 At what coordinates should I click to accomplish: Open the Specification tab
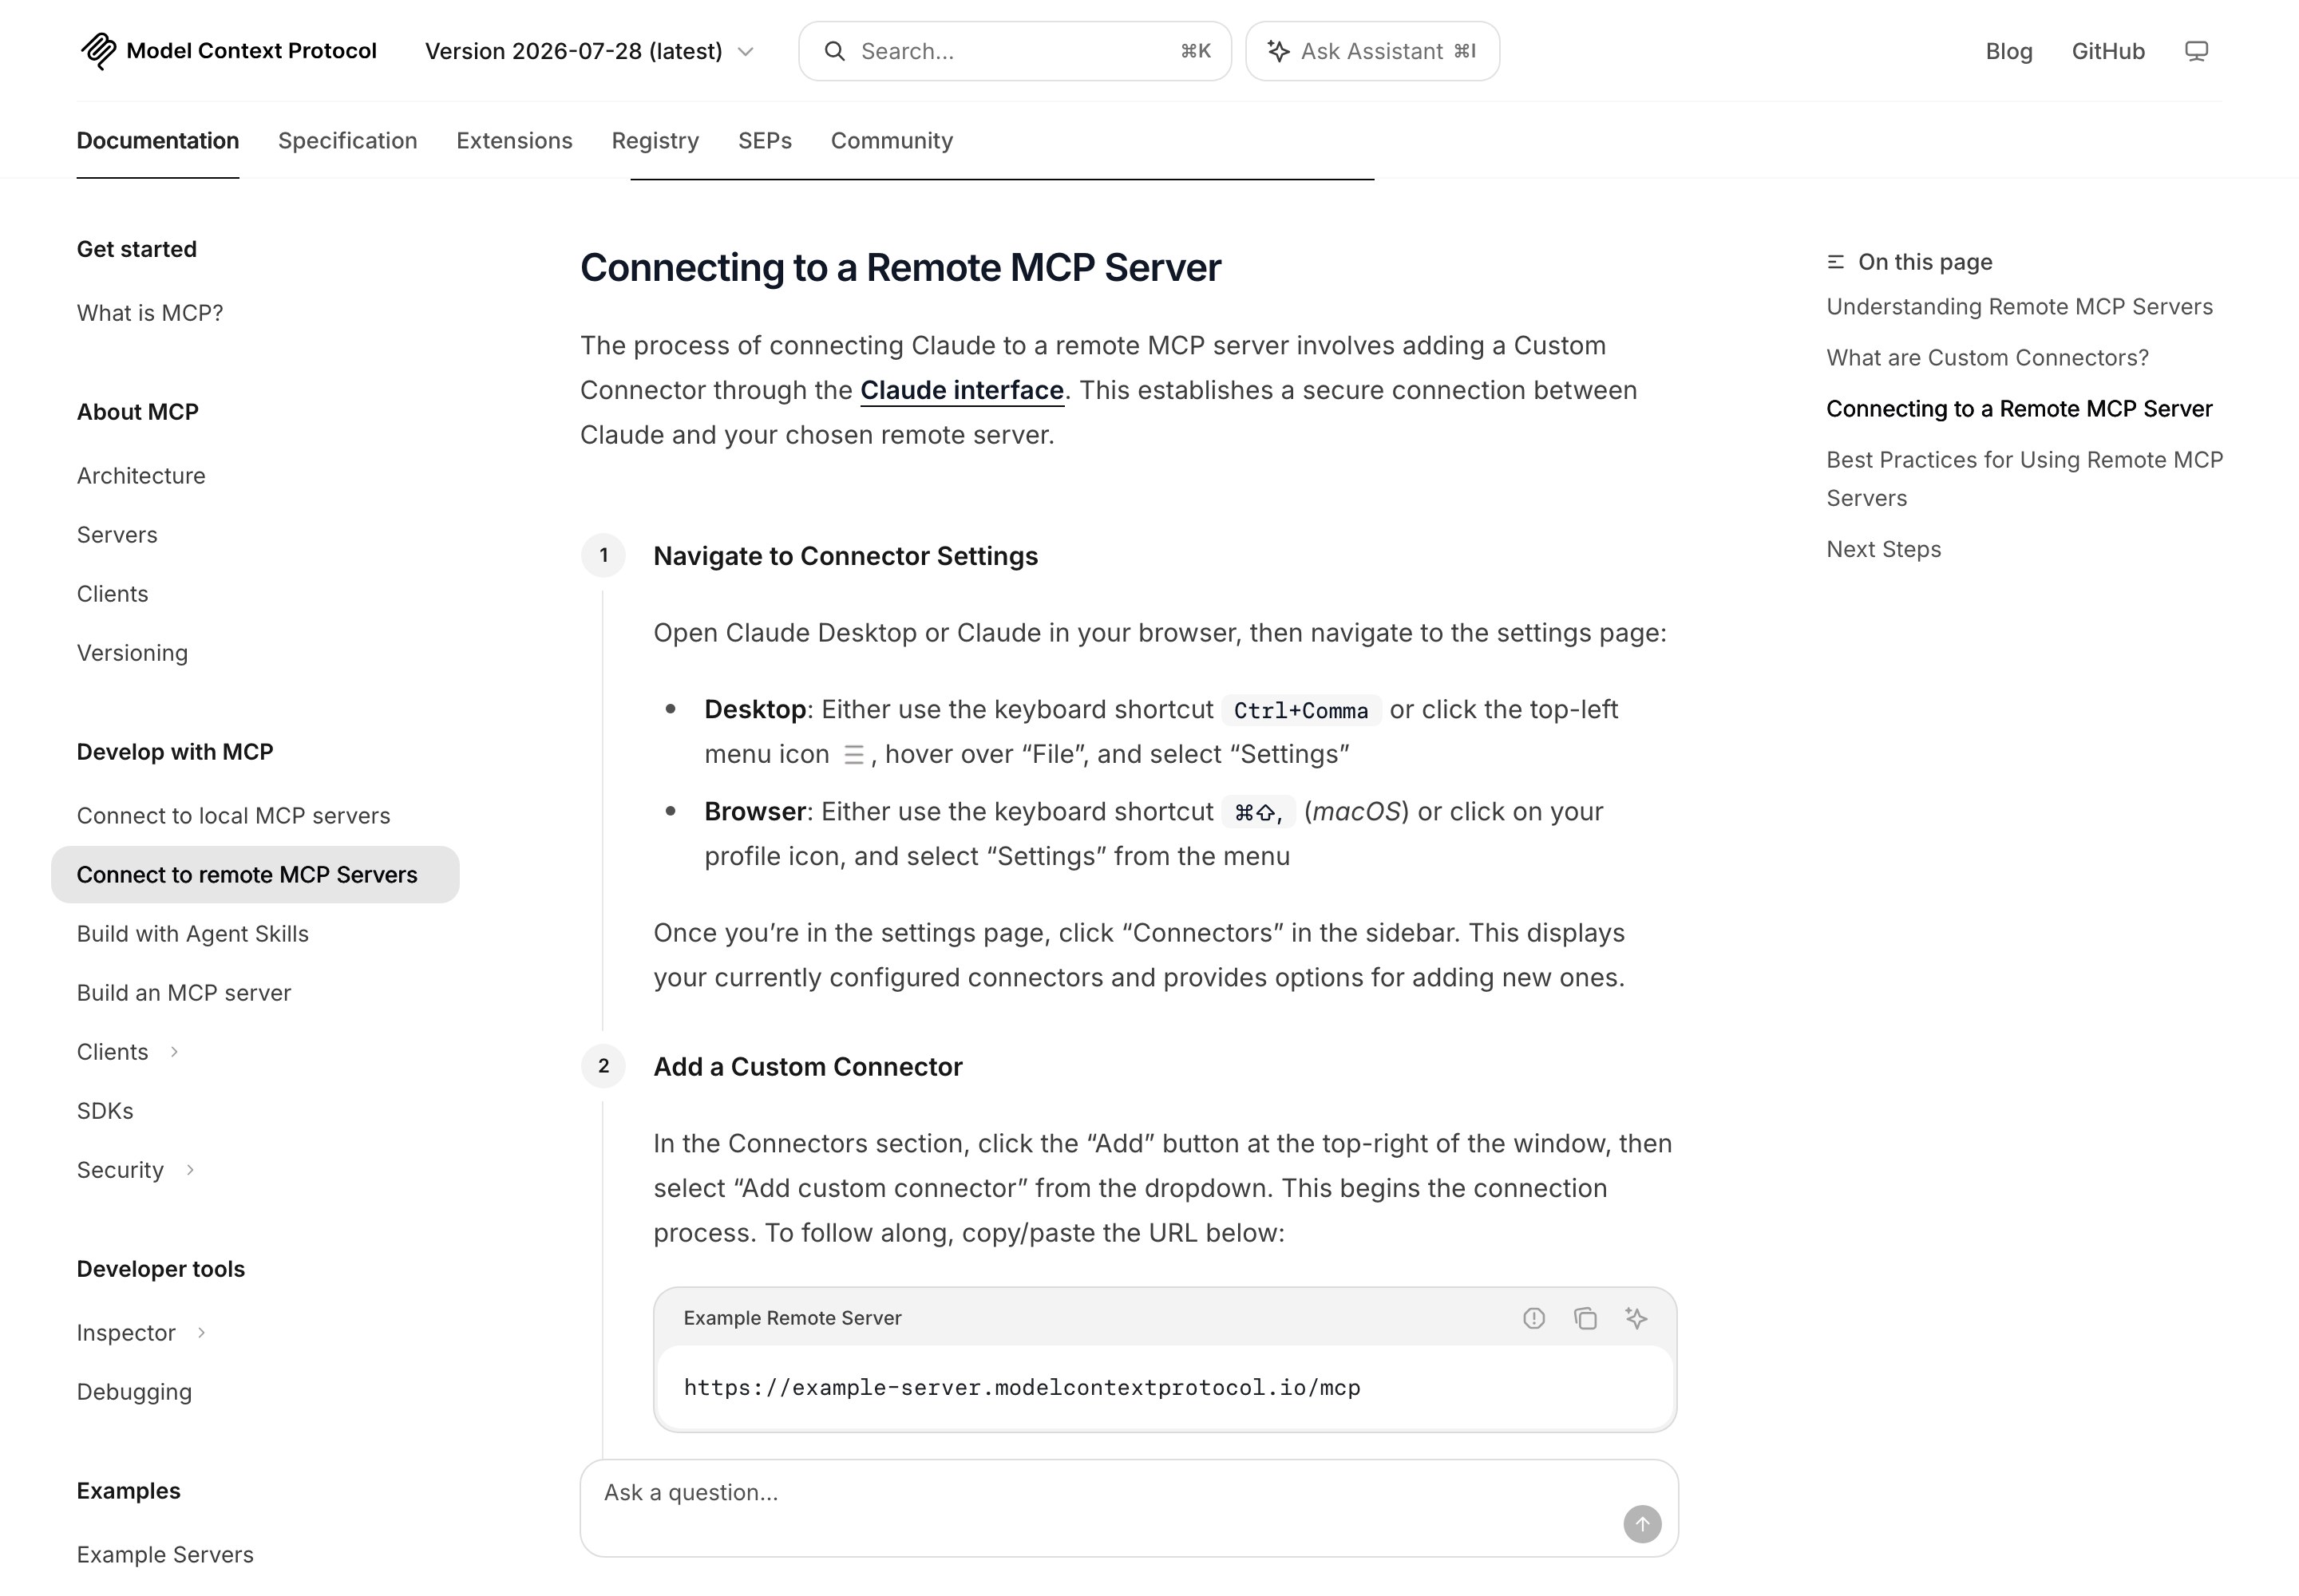tap(347, 140)
